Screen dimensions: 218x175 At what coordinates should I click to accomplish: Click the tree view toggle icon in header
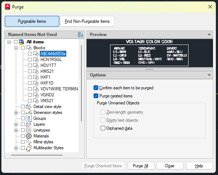[x=81, y=35]
